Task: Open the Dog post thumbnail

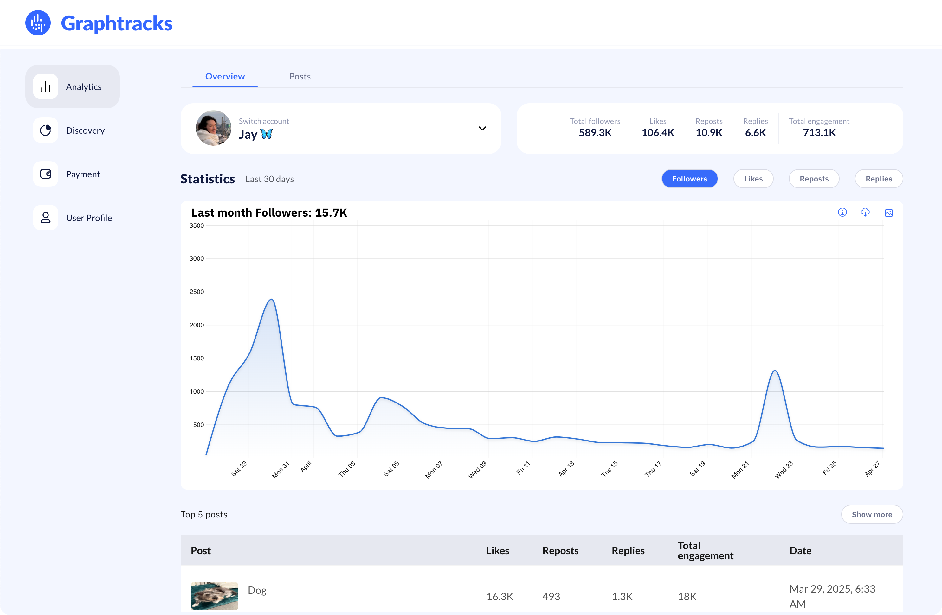Action: coord(214,596)
